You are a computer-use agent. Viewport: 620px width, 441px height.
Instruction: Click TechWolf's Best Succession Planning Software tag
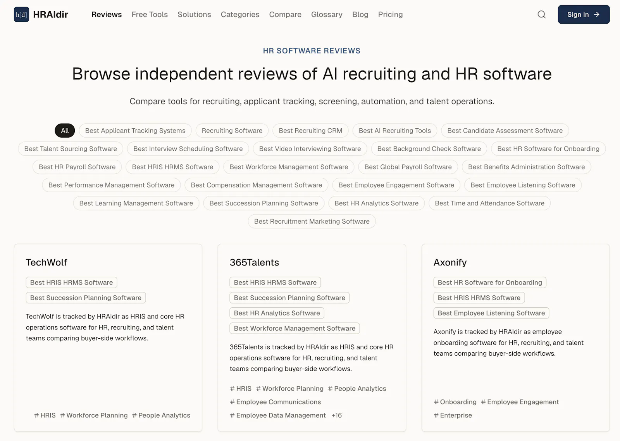86,298
